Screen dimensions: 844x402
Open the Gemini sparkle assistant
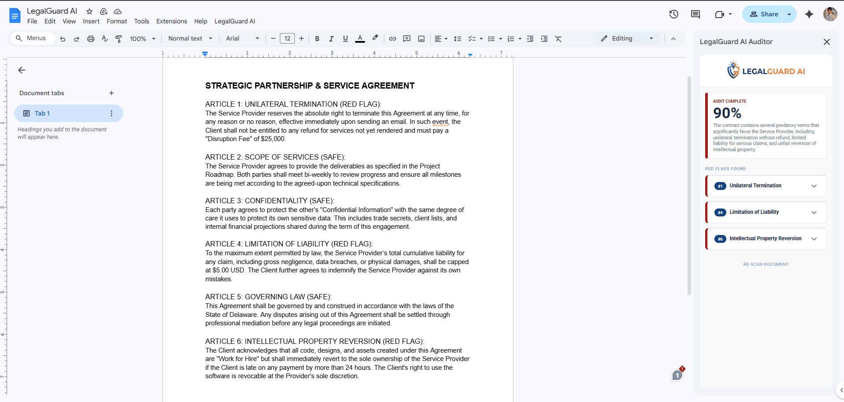point(809,14)
